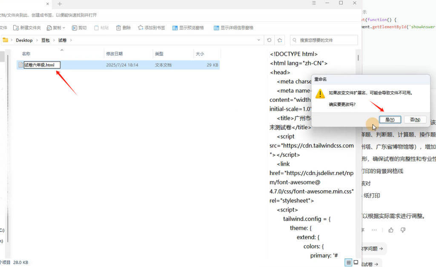Click the preview pane scrollbar
436x267 pixels.
358,58
